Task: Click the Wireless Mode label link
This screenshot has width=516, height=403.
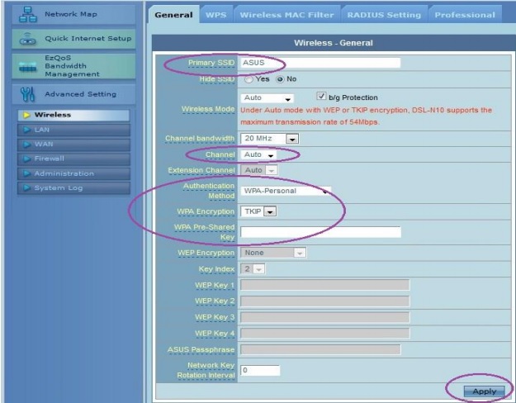Action: click(208, 109)
